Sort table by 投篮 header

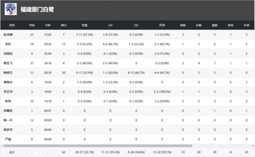pos(84,25)
